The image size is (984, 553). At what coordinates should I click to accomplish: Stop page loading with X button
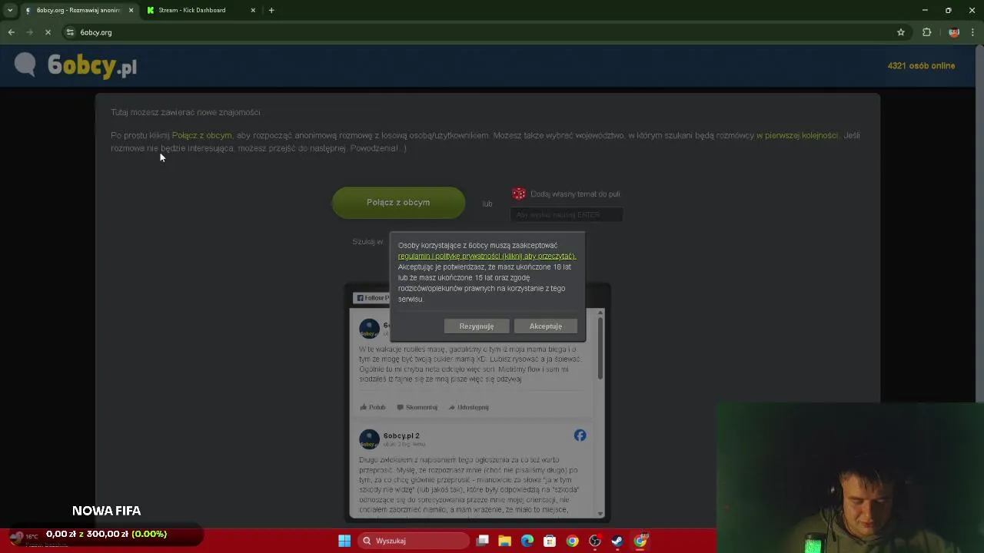point(48,32)
